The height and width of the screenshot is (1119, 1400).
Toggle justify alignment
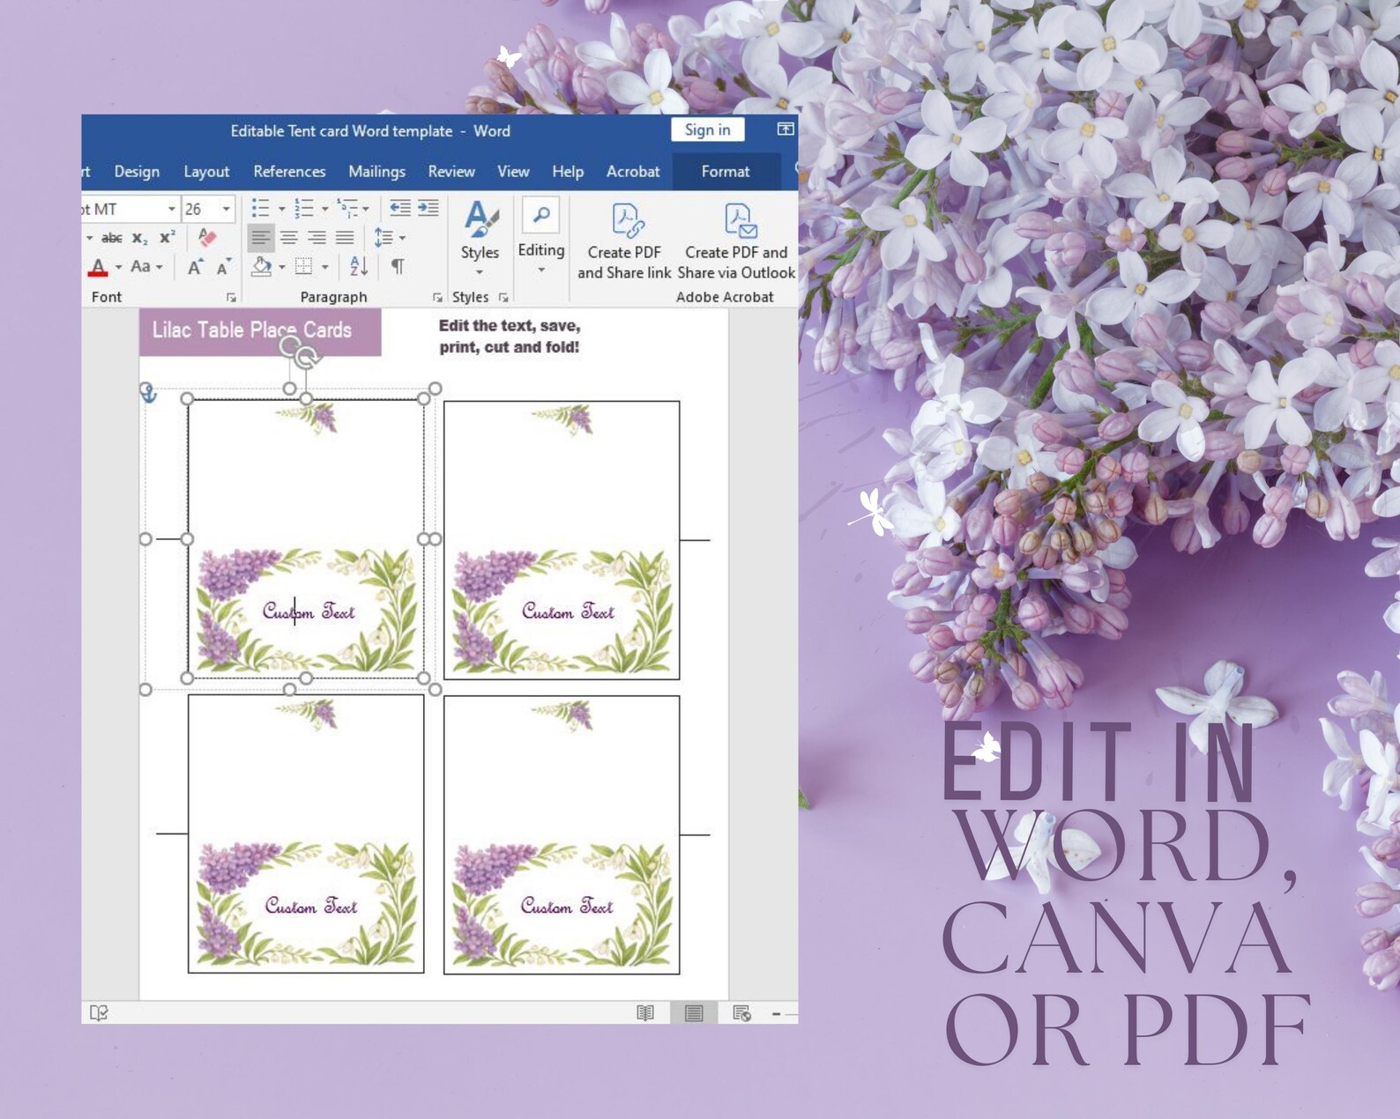345,238
